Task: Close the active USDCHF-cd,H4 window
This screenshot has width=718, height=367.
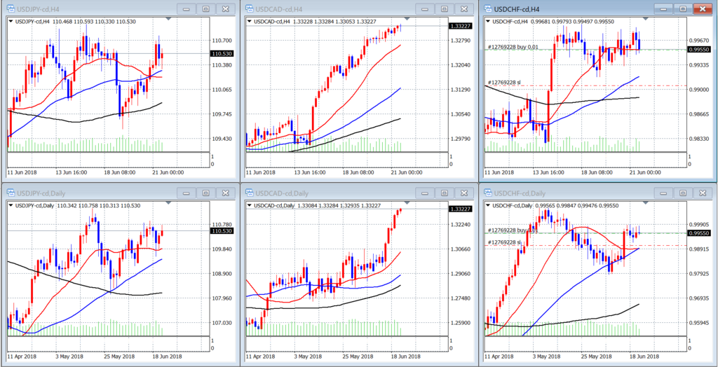Action: tap(701, 8)
